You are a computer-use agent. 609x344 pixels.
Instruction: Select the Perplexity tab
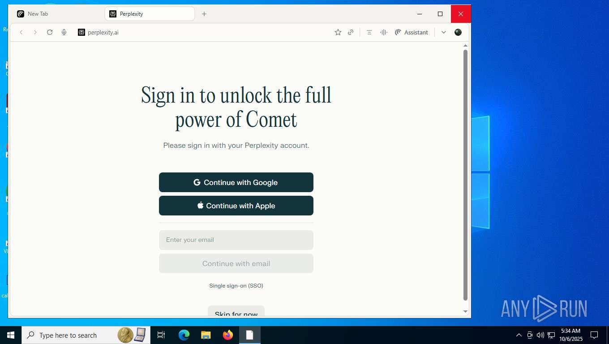click(x=150, y=14)
